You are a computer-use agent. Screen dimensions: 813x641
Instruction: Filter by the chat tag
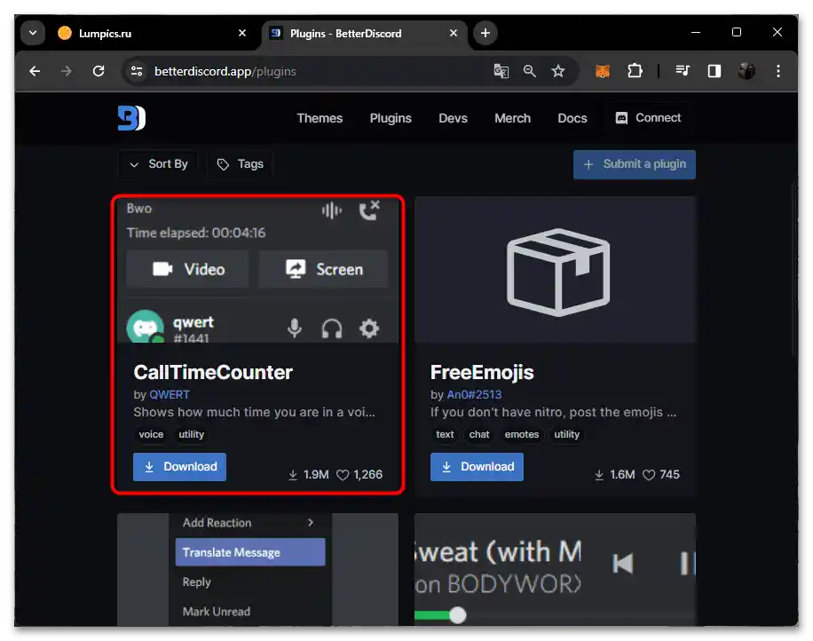pos(479,434)
